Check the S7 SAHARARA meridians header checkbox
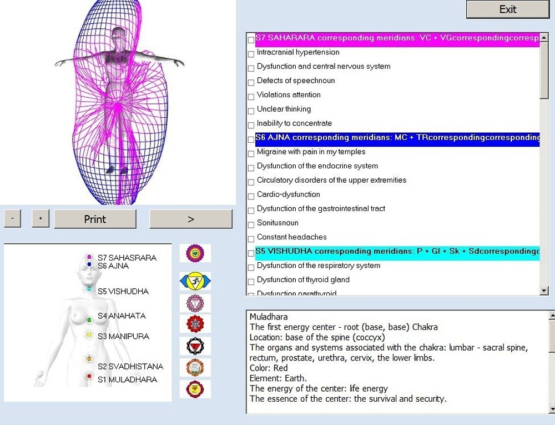The width and height of the screenshot is (555, 425). [x=250, y=39]
